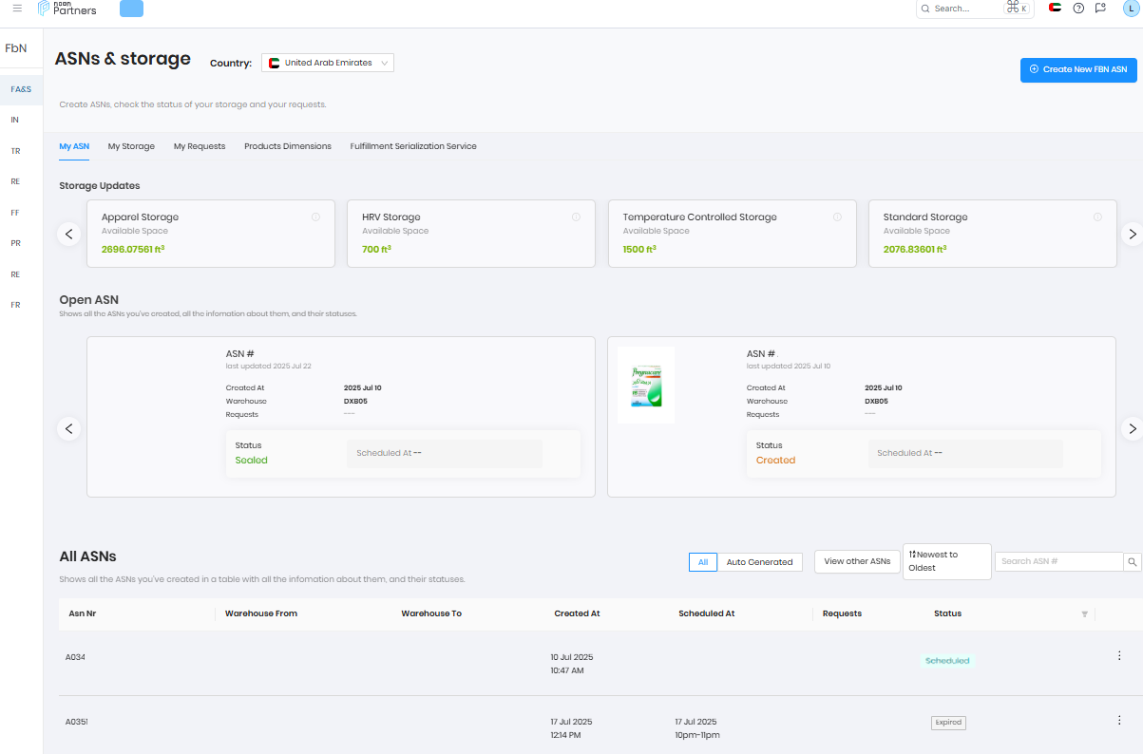Open the FF sidebar item

[x=15, y=213]
